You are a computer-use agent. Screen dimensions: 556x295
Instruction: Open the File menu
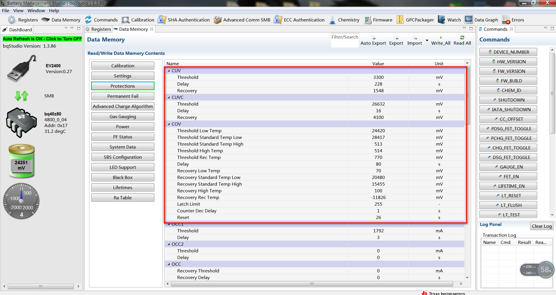6,10
